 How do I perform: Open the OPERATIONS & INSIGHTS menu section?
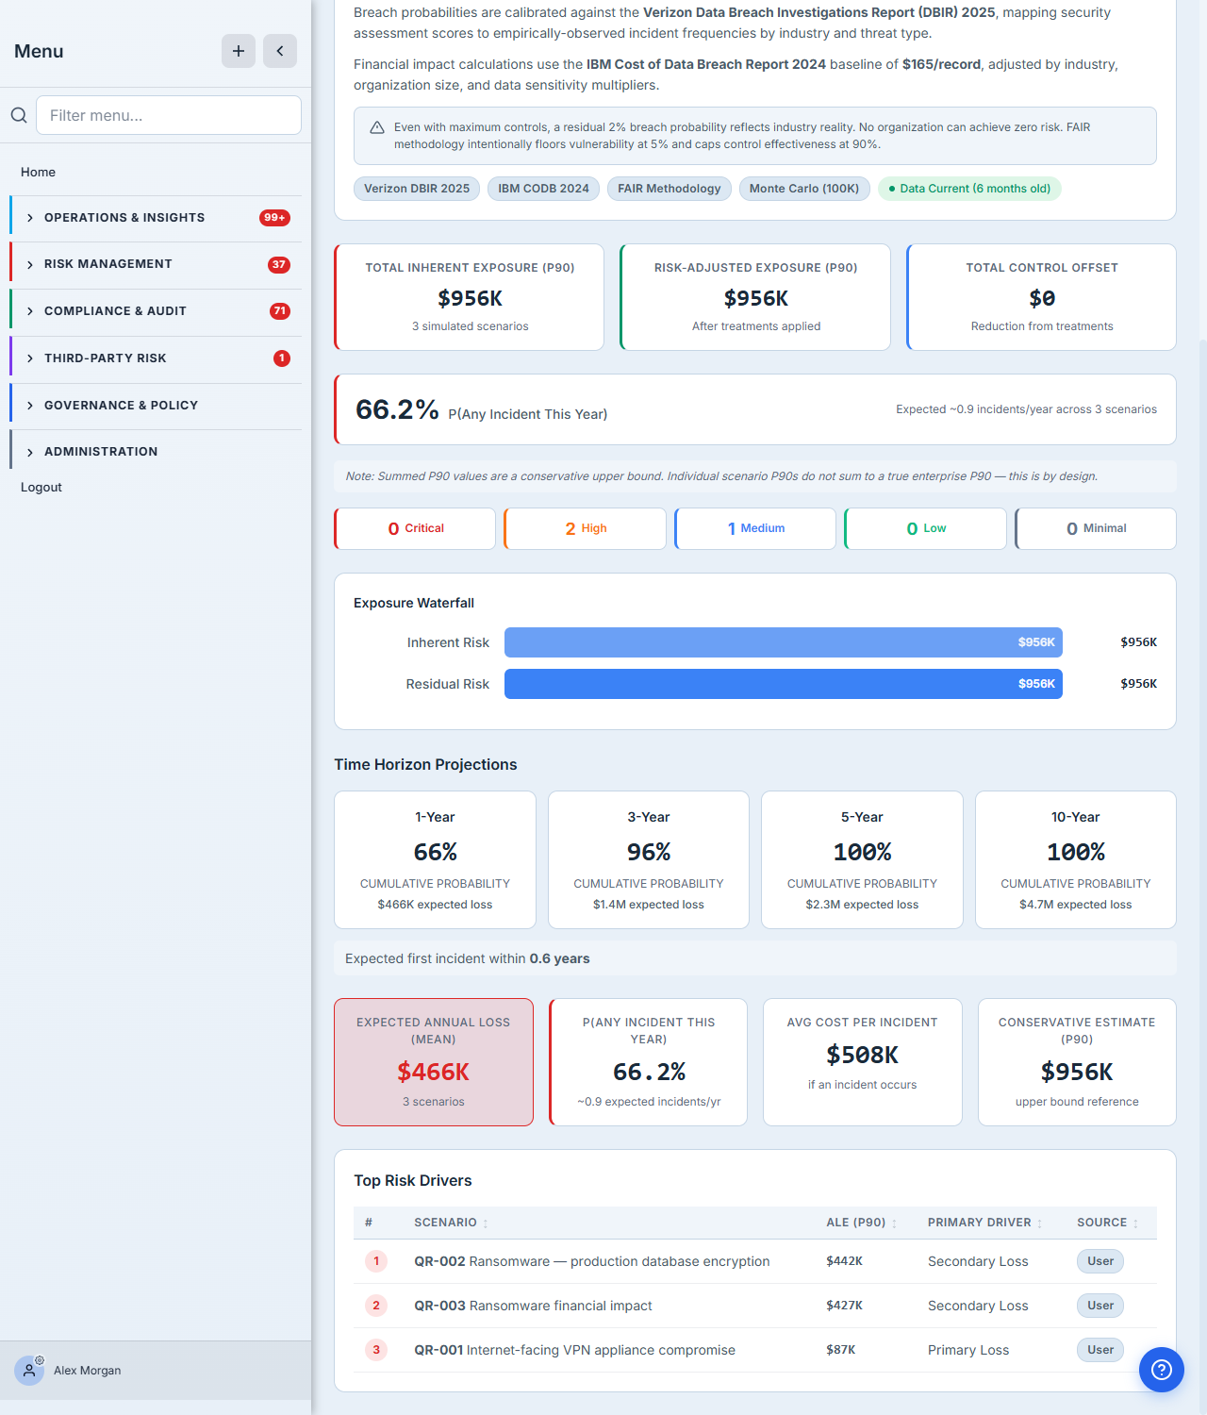pyautogui.click(x=156, y=218)
